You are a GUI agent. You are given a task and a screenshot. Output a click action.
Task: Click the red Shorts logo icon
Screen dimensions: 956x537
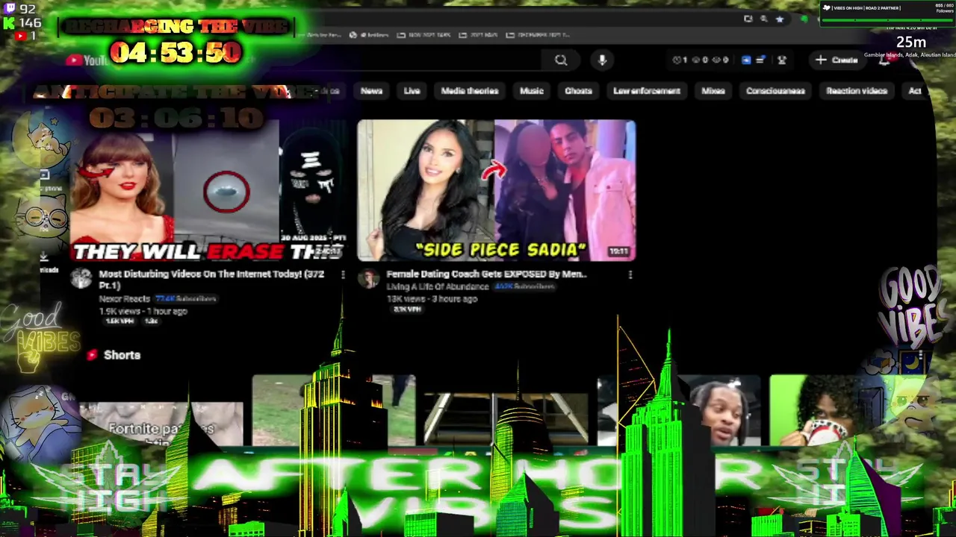pyautogui.click(x=92, y=355)
